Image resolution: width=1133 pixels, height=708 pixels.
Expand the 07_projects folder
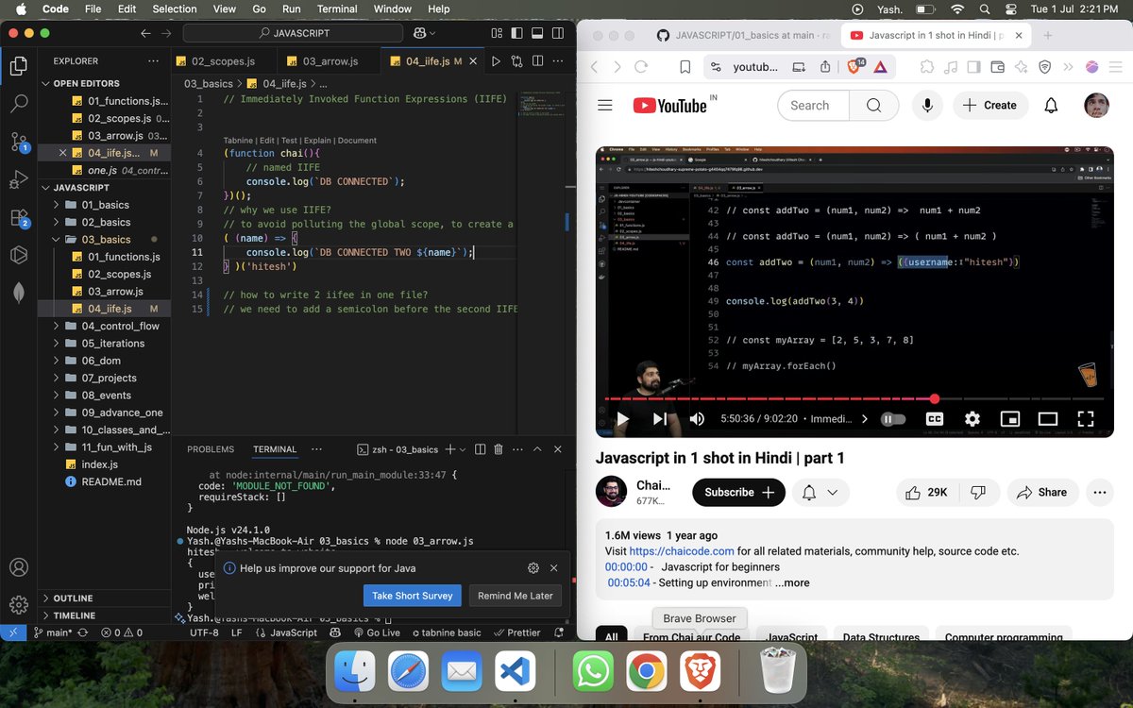104,378
